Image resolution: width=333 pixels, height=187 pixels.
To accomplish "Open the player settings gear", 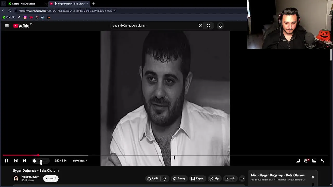I will click(x=306, y=161).
